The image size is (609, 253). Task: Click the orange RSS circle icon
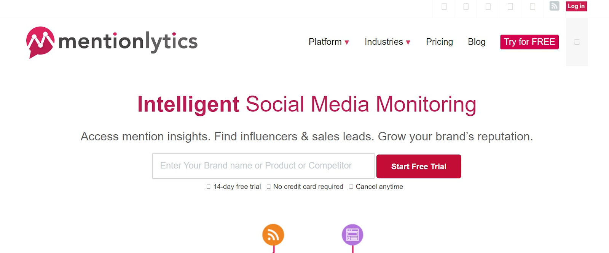click(273, 235)
